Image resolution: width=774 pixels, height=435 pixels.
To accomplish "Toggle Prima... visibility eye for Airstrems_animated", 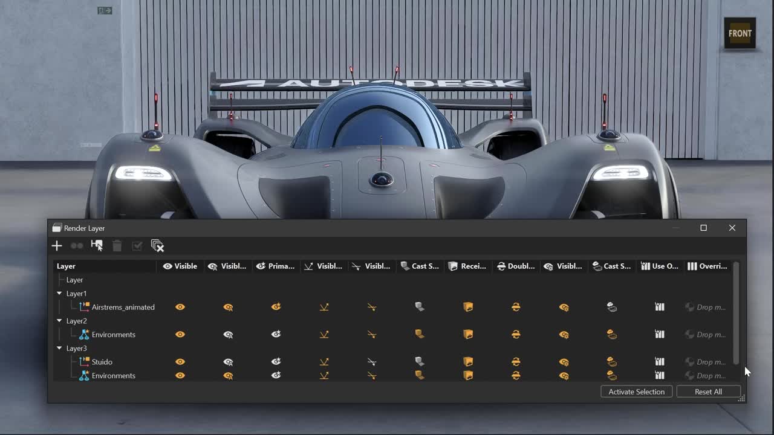I will [276, 307].
